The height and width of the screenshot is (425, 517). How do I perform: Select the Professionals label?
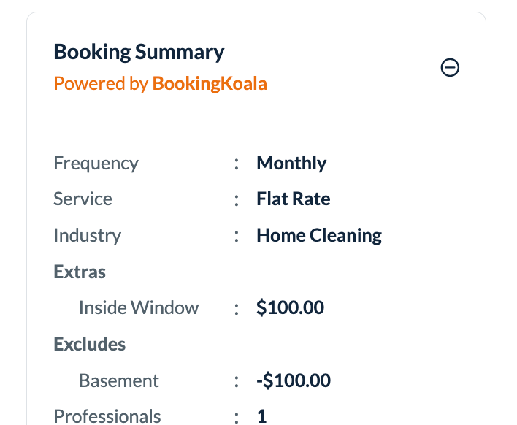pos(107,416)
